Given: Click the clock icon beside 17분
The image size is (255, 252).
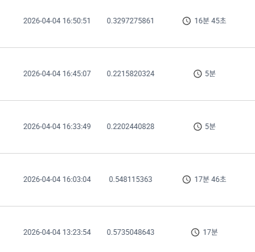Looking at the screenshot, I should point(195,232).
